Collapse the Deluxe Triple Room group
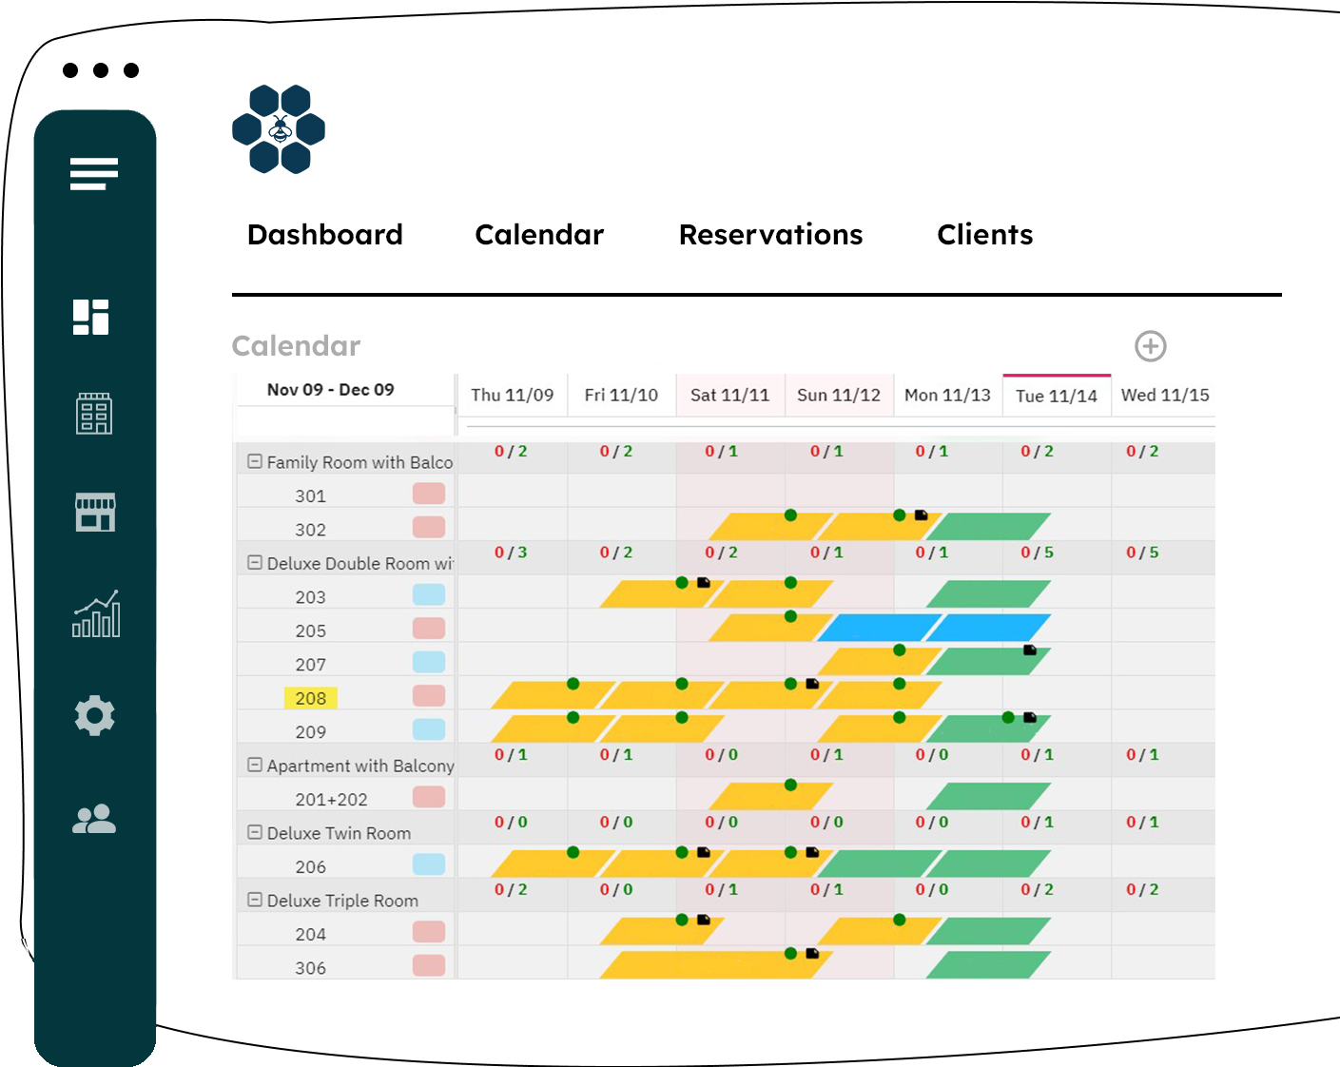The width and height of the screenshot is (1340, 1067). (x=254, y=900)
